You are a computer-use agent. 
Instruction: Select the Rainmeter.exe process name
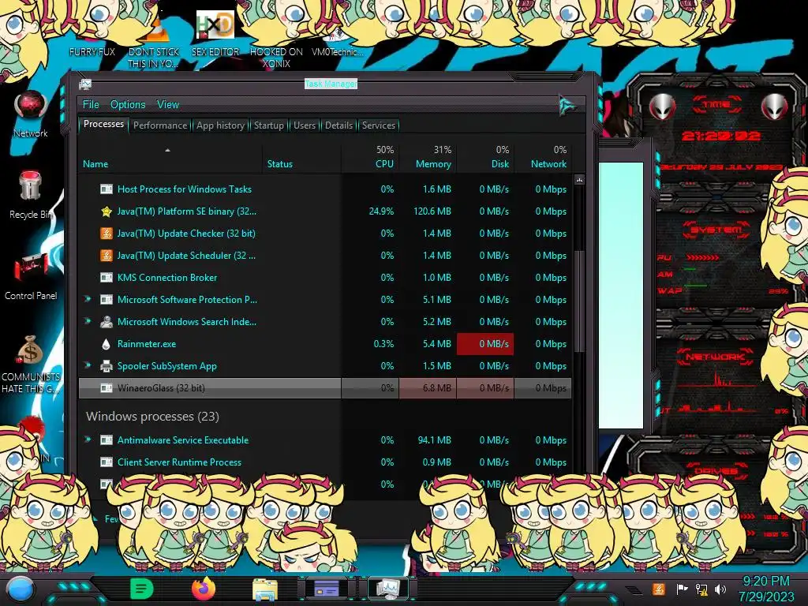146,344
